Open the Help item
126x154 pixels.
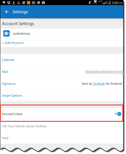pyautogui.click(x=5, y=138)
